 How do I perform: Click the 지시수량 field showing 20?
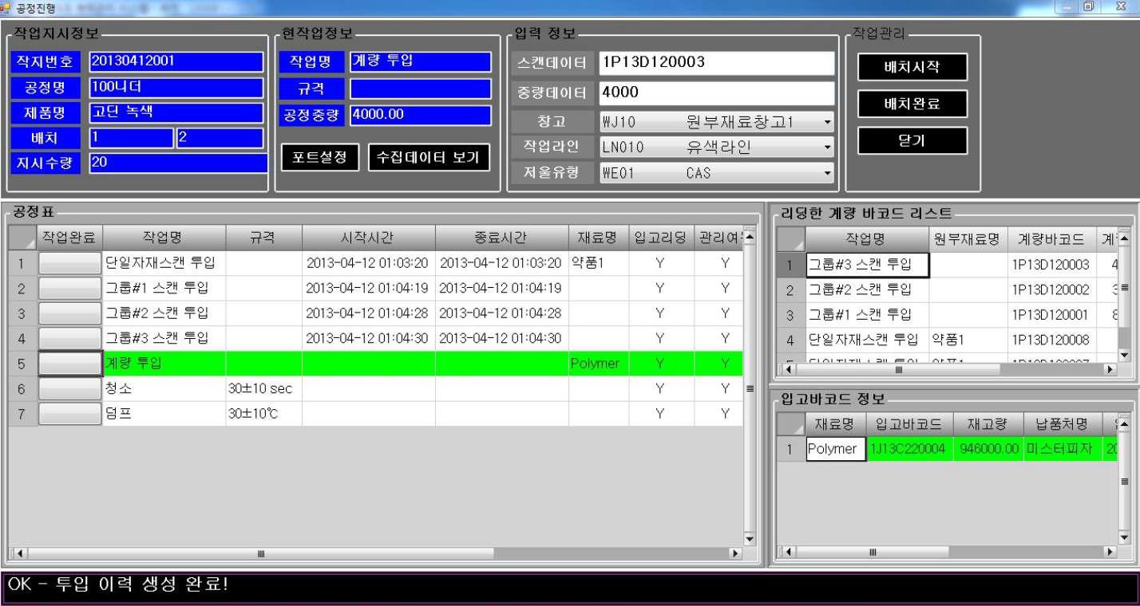tap(178, 163)
